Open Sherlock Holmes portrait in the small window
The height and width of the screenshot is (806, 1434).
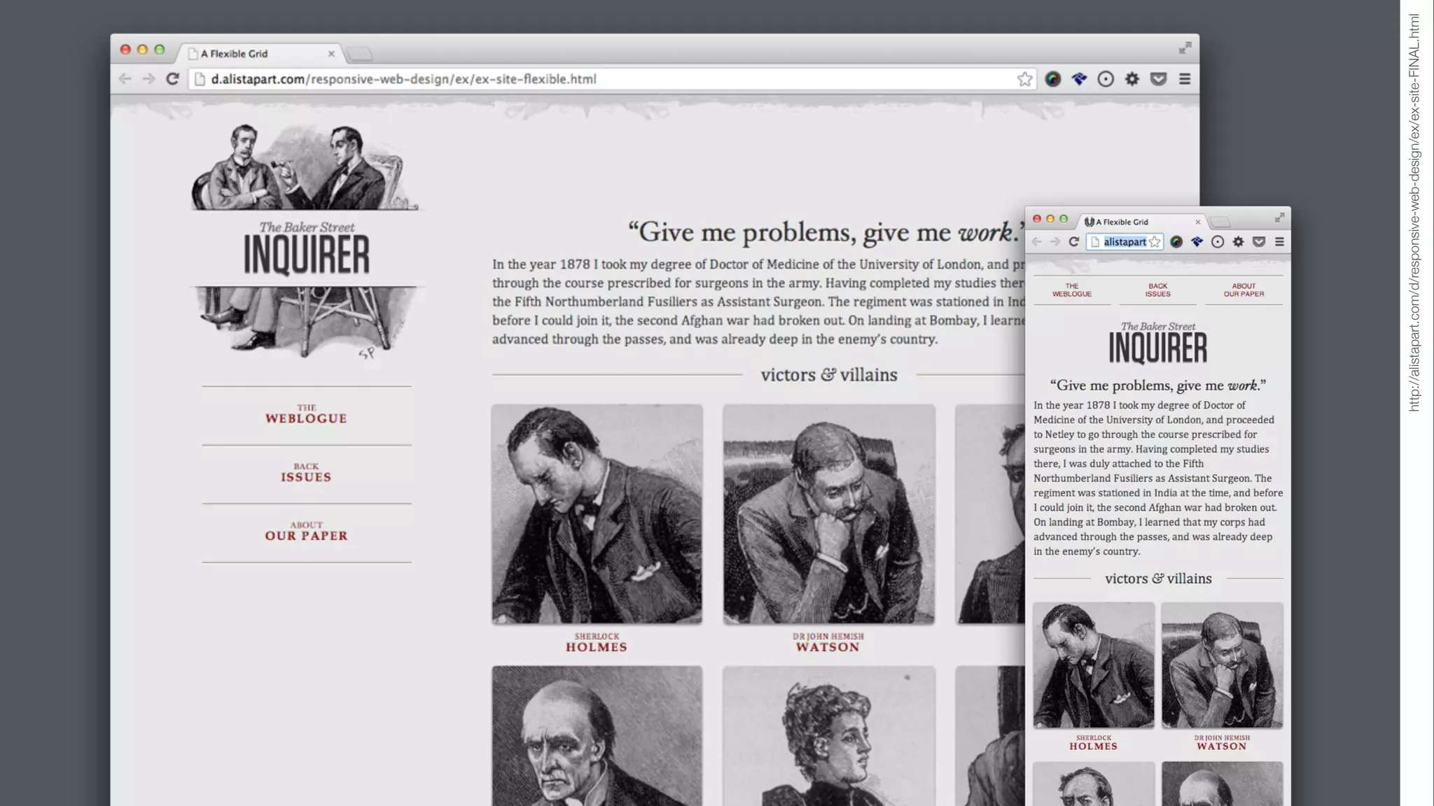click(1094, 665)
